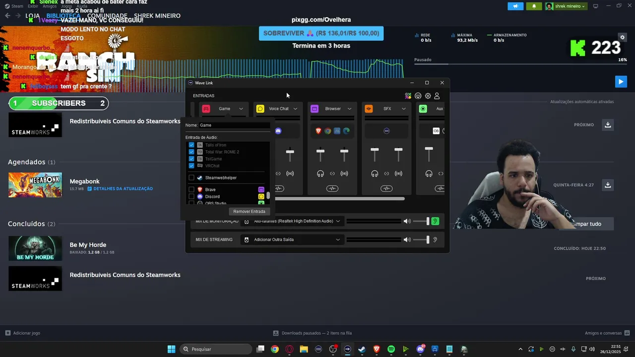The width and height of the screenshot is (635, 357).
Task: Click the red Game channel icon
Action: [206, 109]
